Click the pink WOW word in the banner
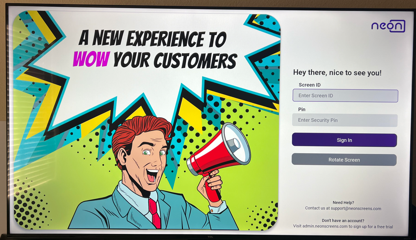416x240 pixels. [91, 59]
